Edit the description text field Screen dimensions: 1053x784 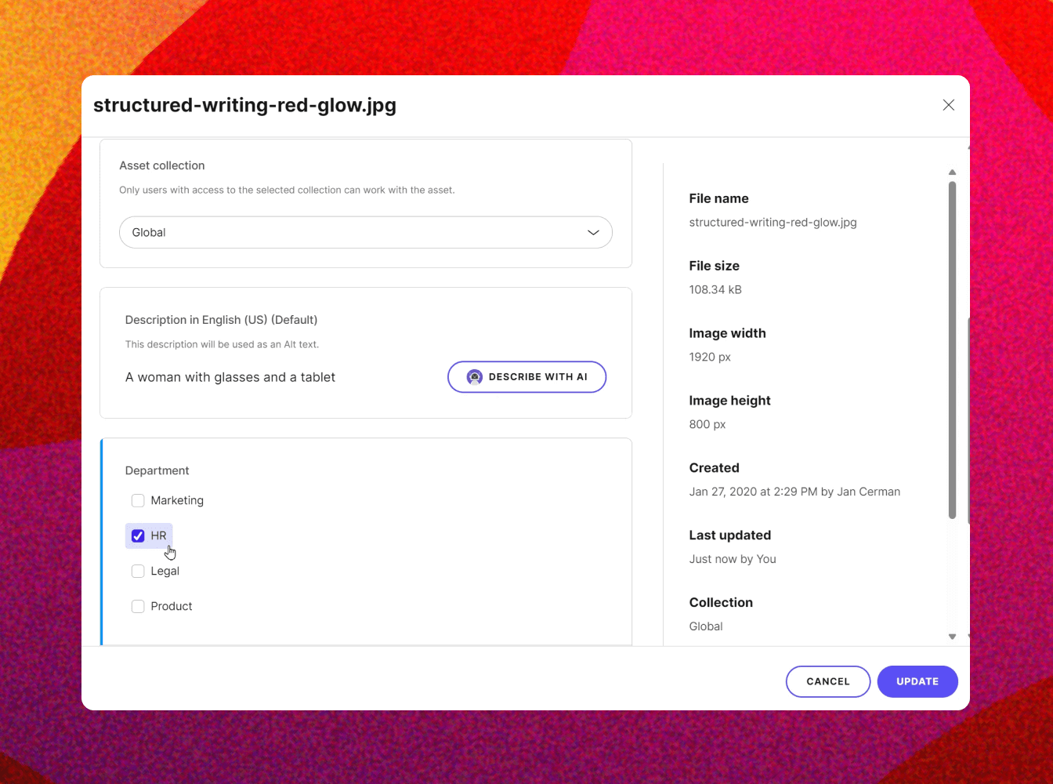coord(230,377)
